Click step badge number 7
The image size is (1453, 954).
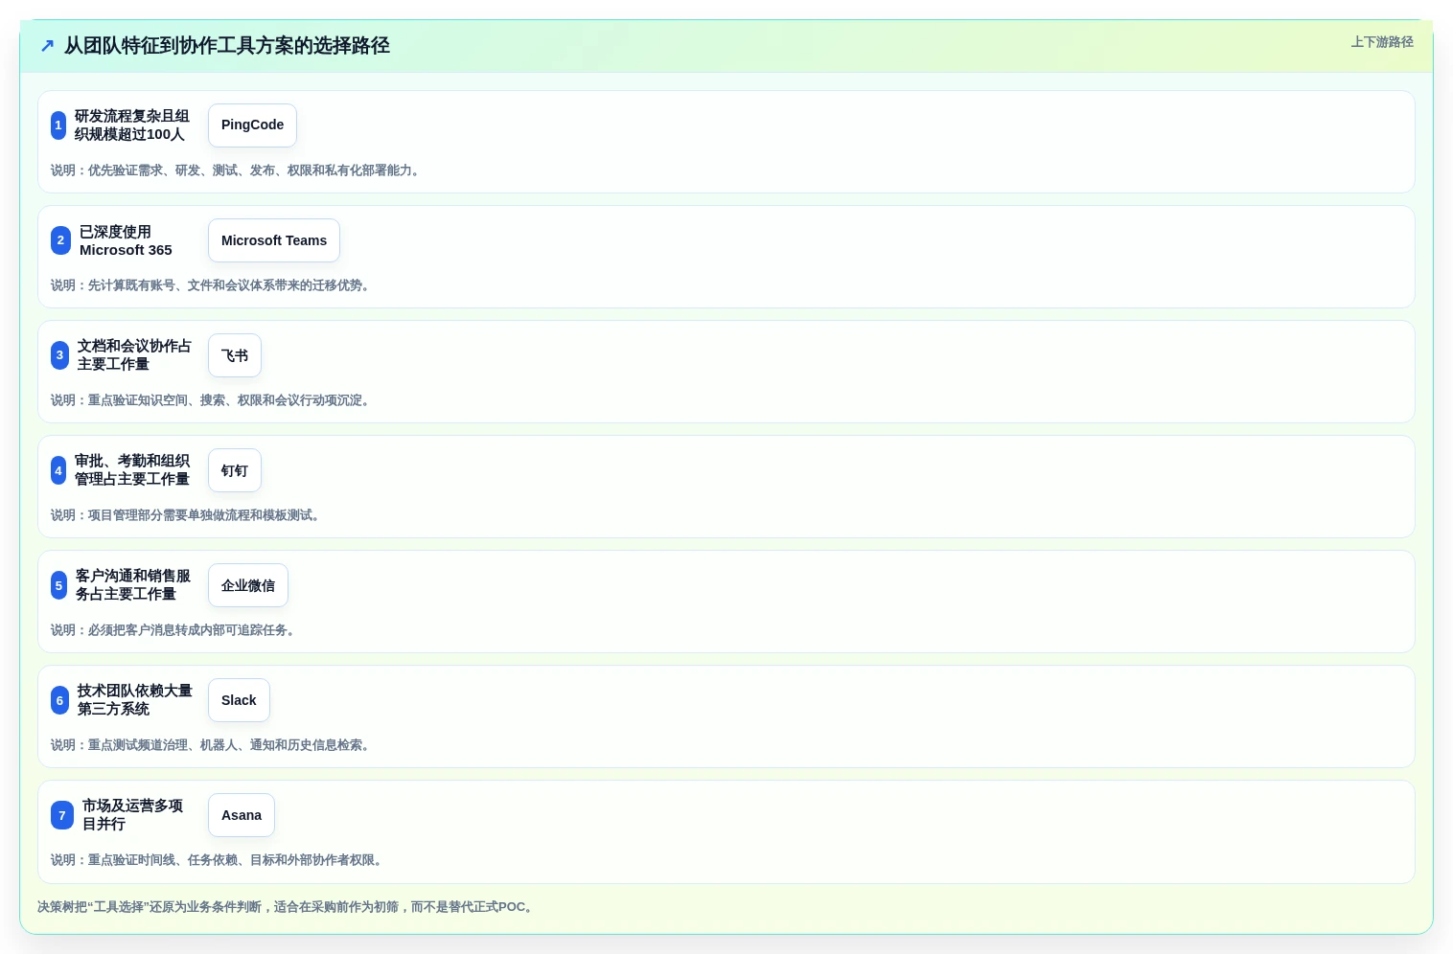tap(62, 815)
